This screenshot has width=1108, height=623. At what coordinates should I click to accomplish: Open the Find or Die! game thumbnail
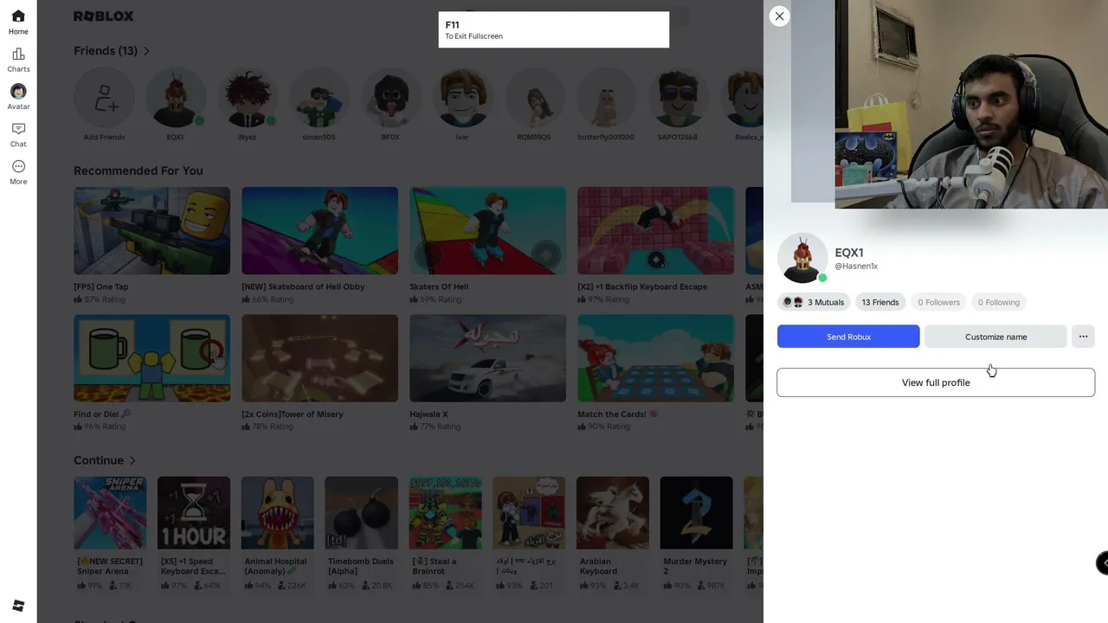pos(151,358)
